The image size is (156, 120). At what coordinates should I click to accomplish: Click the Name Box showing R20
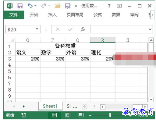pos(23,29)
